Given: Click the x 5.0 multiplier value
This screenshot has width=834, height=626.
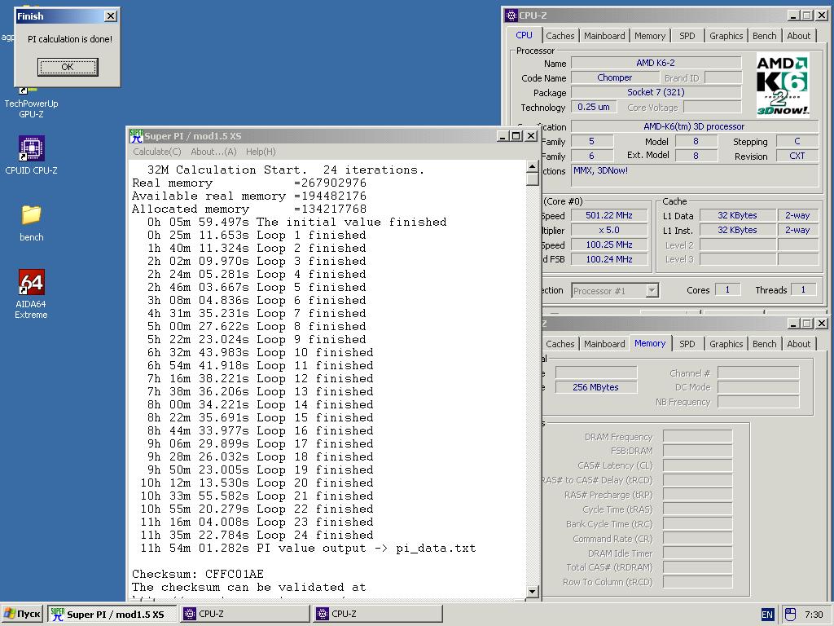Looking at the screenshot, I should [x=609, y=231].
